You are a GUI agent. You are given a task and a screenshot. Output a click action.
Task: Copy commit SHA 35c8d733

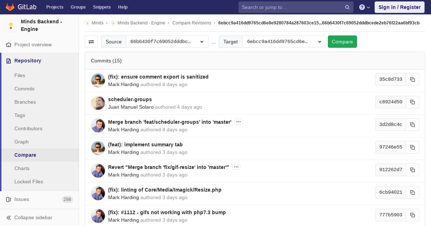pyautogui.click(x=412, y=79)
